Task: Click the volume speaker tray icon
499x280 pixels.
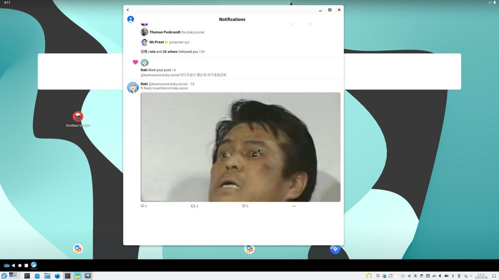Action: [x=440, y=276]
